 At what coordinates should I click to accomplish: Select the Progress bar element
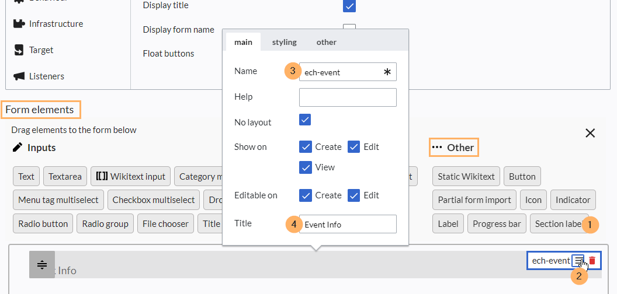497,224
